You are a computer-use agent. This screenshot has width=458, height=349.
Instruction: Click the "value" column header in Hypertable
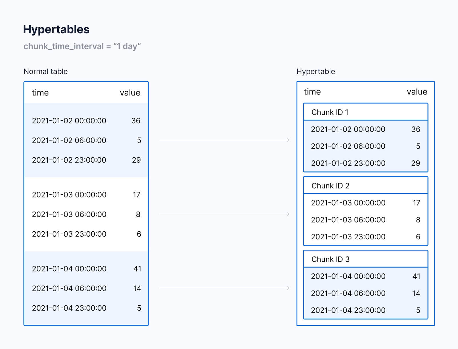coord(417,92)
